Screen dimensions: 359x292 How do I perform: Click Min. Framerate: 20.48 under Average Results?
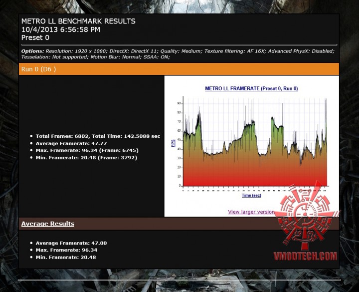coord(66,257)
